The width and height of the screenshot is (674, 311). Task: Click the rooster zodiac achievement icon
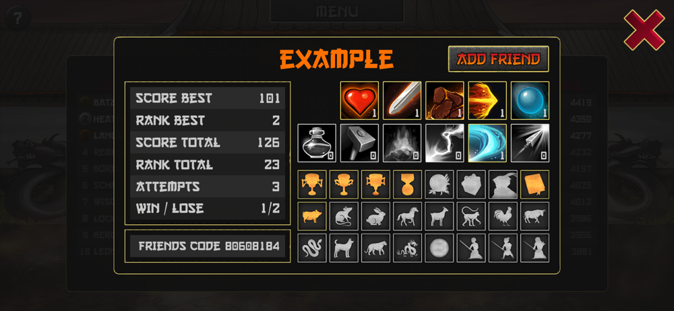(503, 216)
